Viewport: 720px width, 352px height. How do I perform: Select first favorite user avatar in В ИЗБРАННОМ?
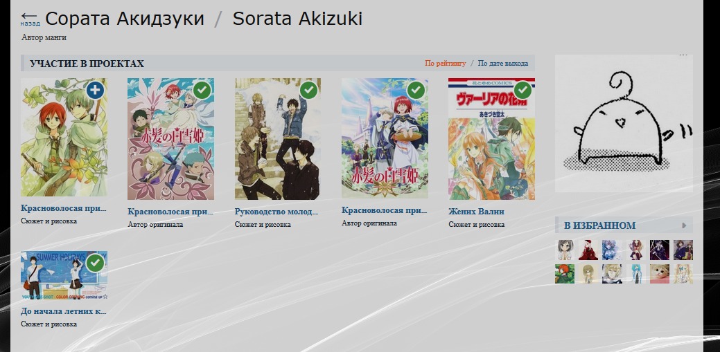(x=564, y=250)
